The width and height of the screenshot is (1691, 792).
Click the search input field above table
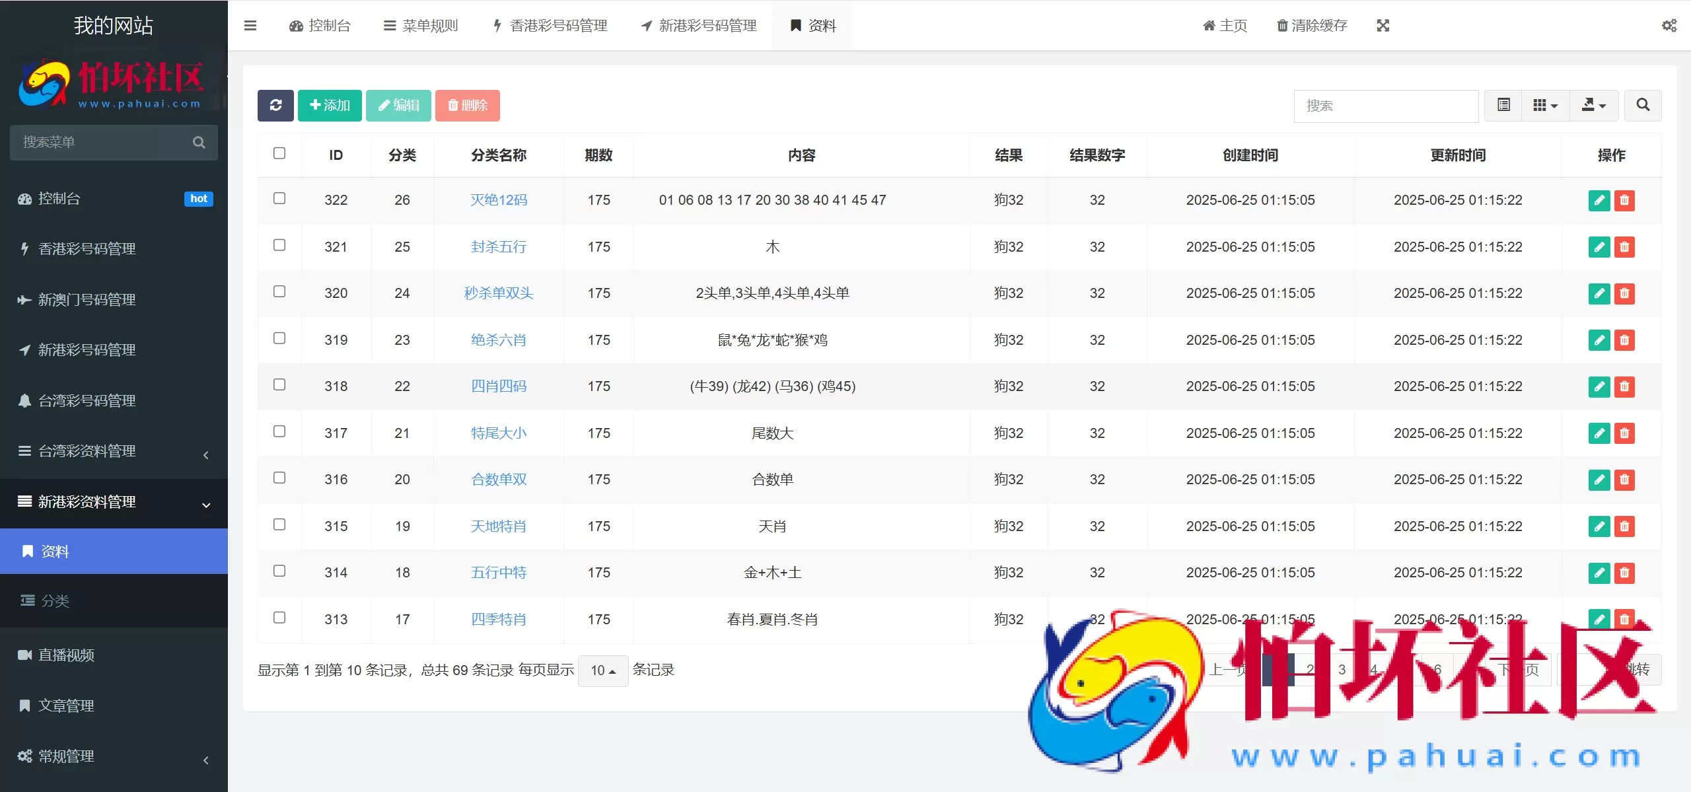tap(1386, 106)
